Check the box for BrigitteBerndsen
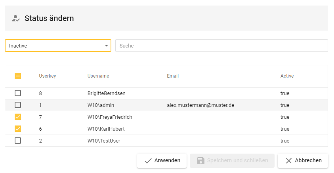The image size is (334, 173). pos(18,93)
